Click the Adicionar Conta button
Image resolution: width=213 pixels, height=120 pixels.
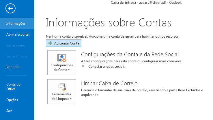coord(63,43)
